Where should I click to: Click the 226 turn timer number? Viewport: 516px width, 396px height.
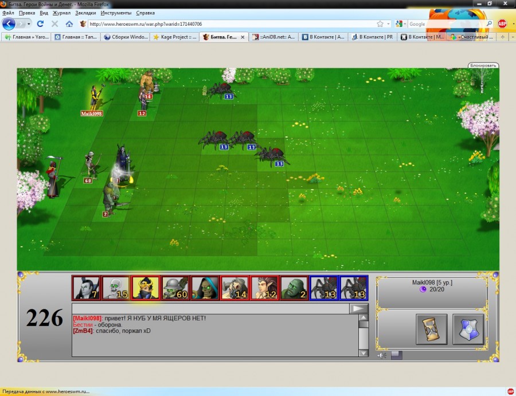pos(44,317)
